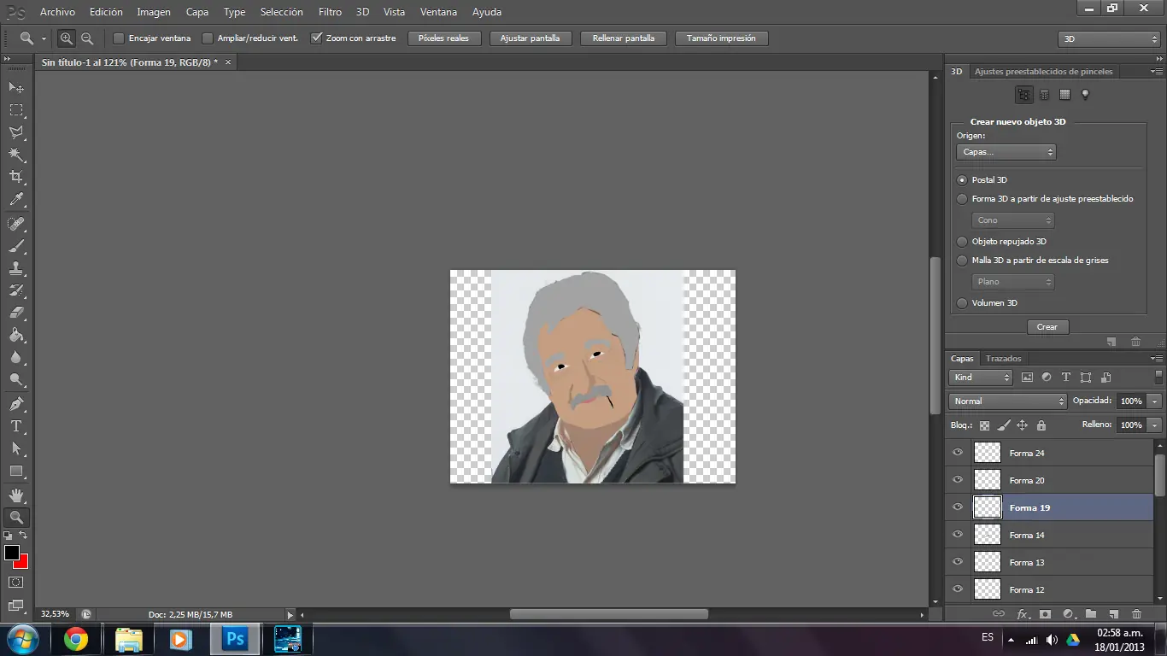
Task: Hide the Forma 24 layer
Action: click(x=958, y=453)
